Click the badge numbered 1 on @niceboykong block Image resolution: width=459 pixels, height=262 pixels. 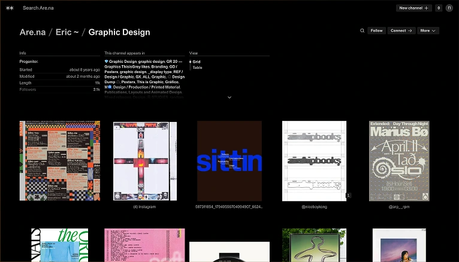348,195
